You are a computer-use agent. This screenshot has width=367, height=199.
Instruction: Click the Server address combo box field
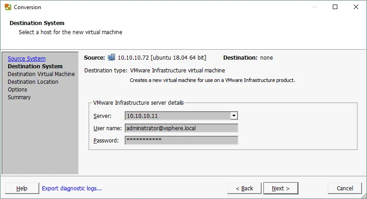point(177,116)
